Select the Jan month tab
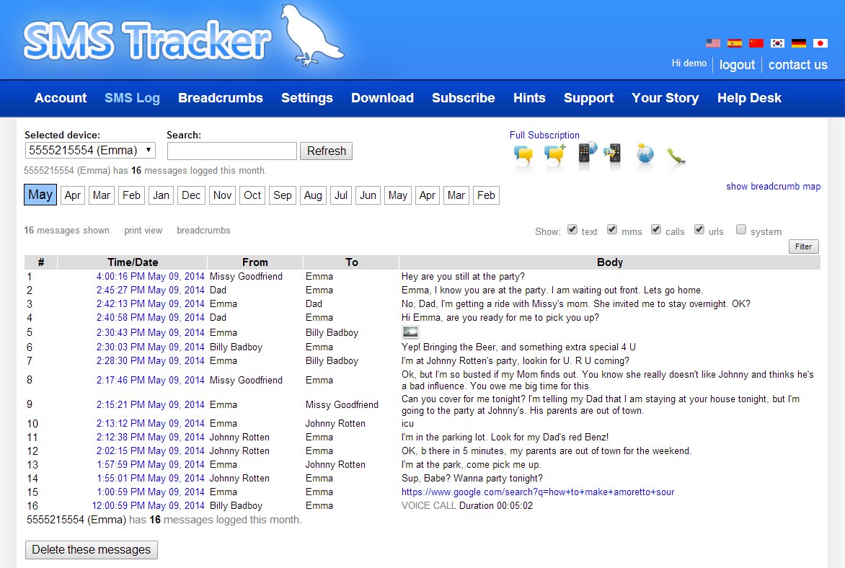 [161, 195]
